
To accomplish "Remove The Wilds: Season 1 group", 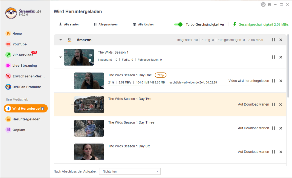I will click(281, 57).
